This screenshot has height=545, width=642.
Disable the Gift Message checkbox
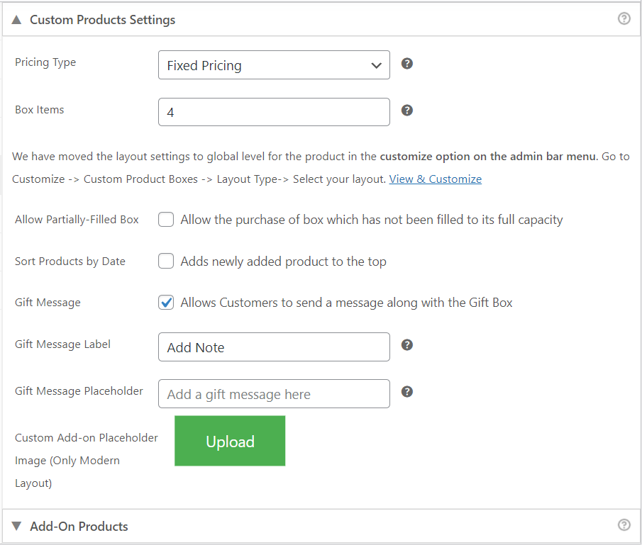tap(165, 302)
